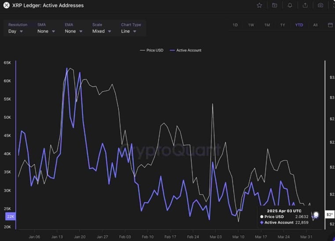This screenshot has height=241, width=335.
Task: Select the YTD time range
Action: coord(299,25)
